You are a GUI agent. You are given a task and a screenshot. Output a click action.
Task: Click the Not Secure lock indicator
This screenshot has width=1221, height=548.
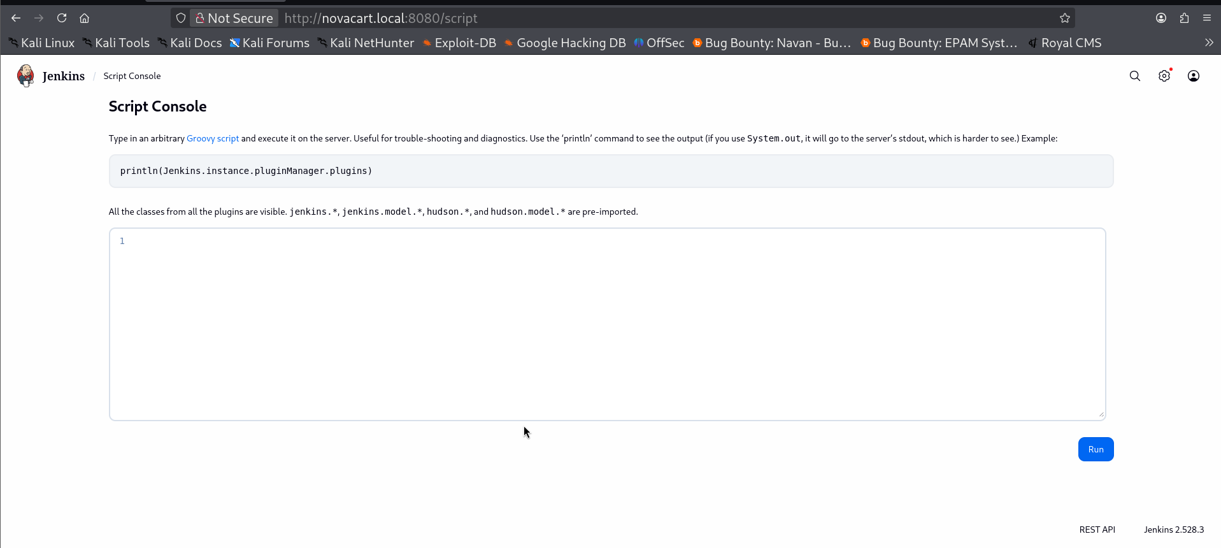tap(234, 18)
